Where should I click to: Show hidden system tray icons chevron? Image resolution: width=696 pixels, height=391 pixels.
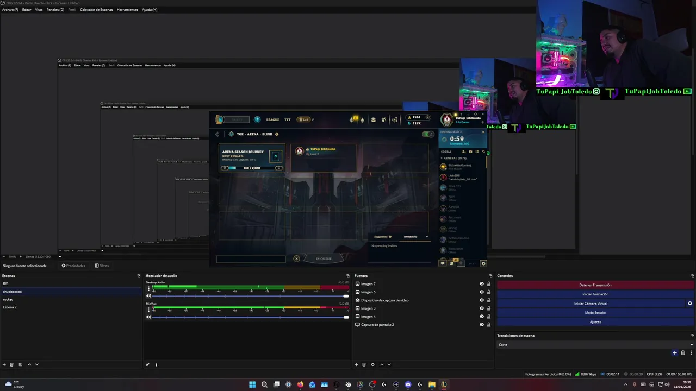tap(625, 384)
